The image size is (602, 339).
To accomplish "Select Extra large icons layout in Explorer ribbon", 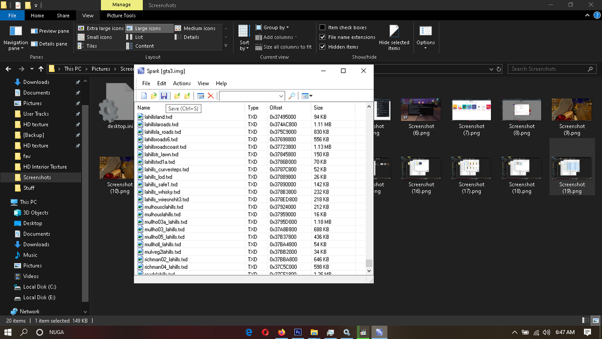I will (x=101, y=28).
